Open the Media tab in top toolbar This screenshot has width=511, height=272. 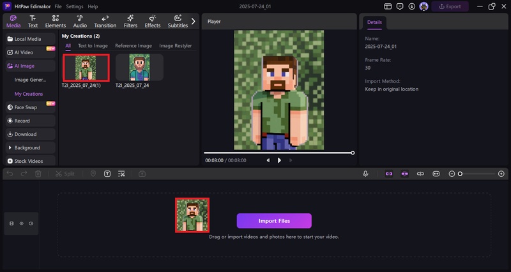coord(13,22)
